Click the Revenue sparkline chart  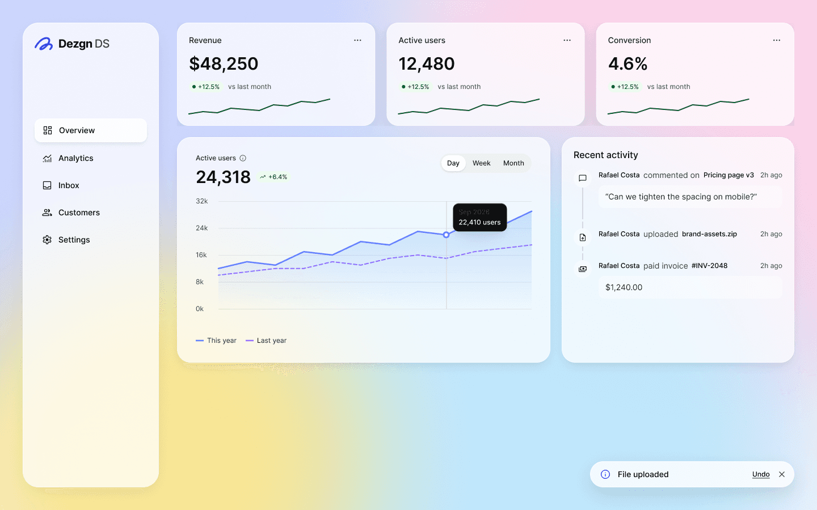tap(259, 107)
